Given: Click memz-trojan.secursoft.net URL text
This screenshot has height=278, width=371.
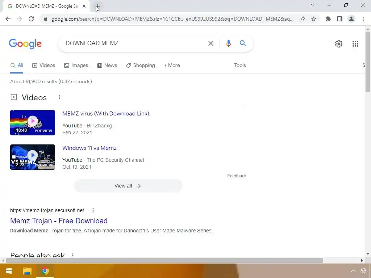Looking at the screenshot, I should tap(47, 210).
